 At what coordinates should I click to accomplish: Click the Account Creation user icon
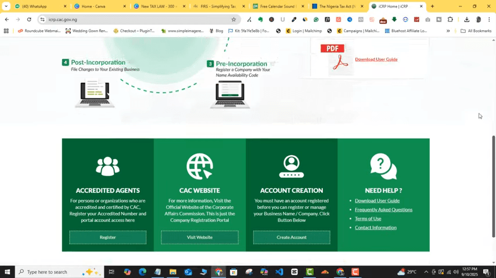pyautogui.click(x=292, y=166)
